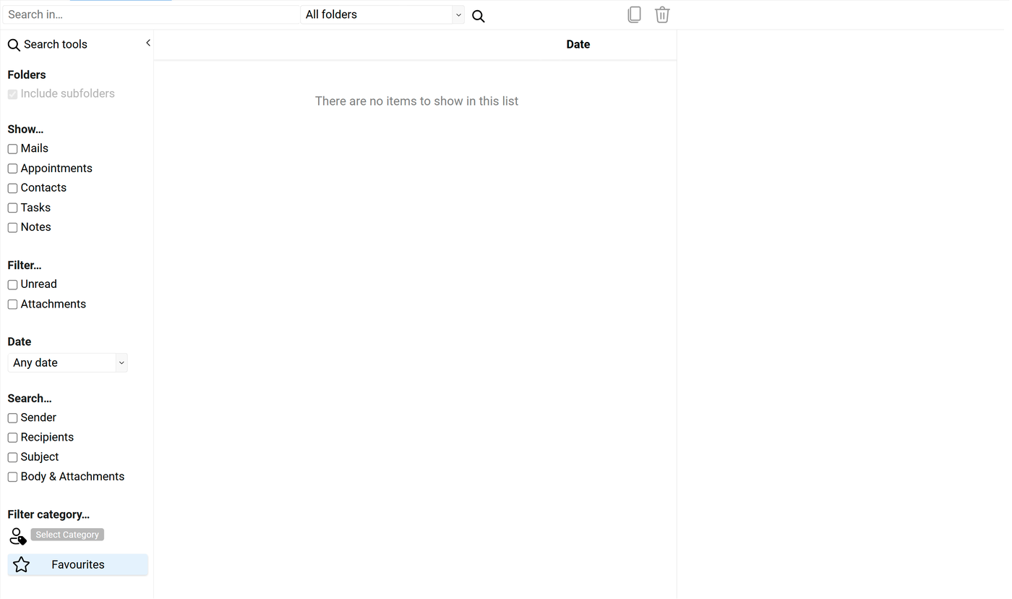
Task: Check the Recipients search checkbox
Action: coord(12,438)
